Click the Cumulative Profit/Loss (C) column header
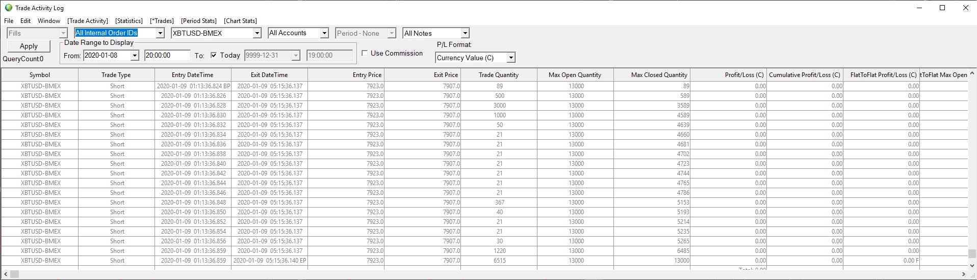Image resolution: width=977 pixels, height=280 pixels. [805, 75]
